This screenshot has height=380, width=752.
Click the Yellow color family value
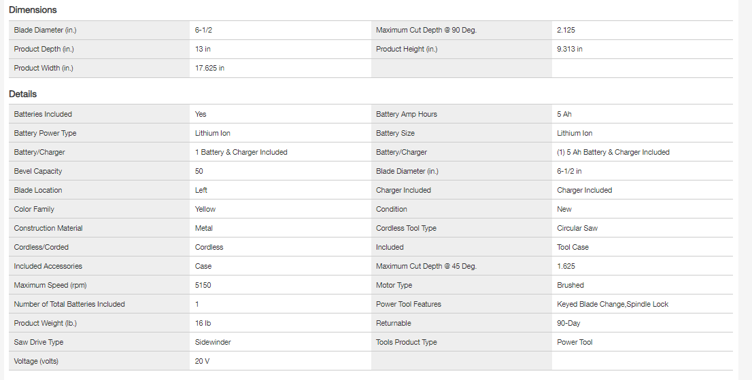coord(205,210)
